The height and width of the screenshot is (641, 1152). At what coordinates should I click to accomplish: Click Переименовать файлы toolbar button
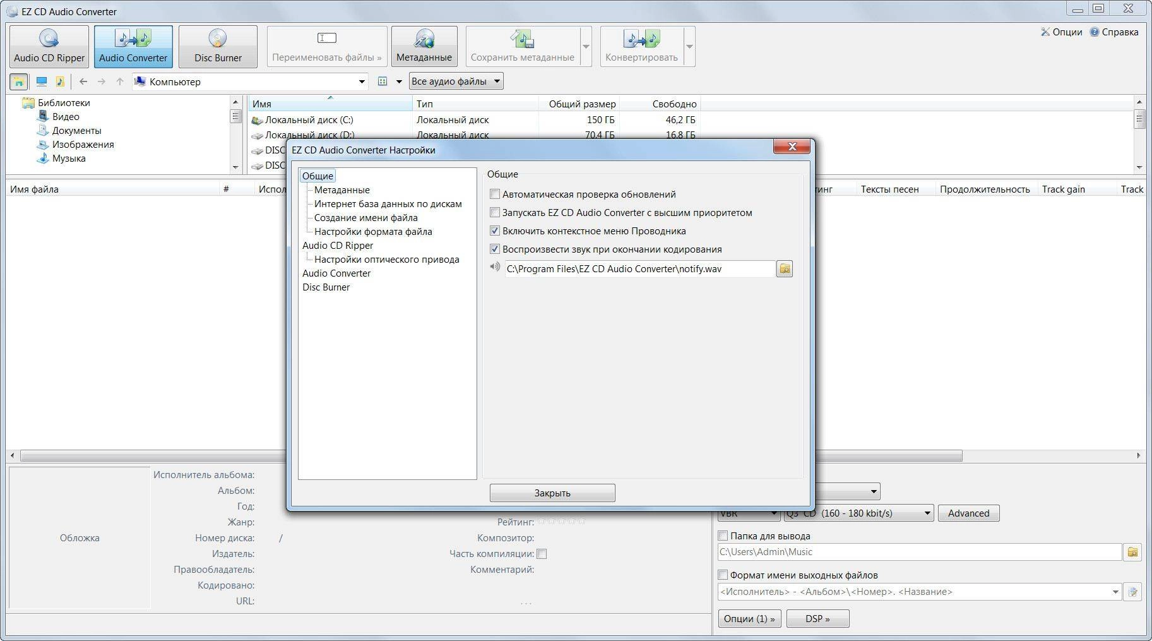point(327,47)
